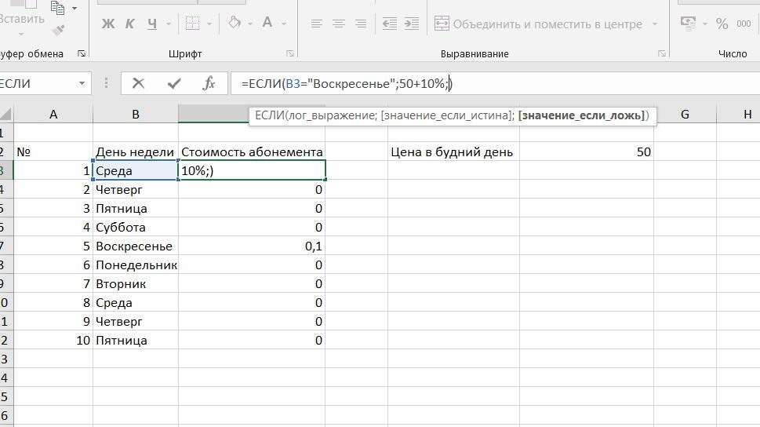Click cell Цена в будний день
This screenshot has width=760, height=427.
point(453,151)
